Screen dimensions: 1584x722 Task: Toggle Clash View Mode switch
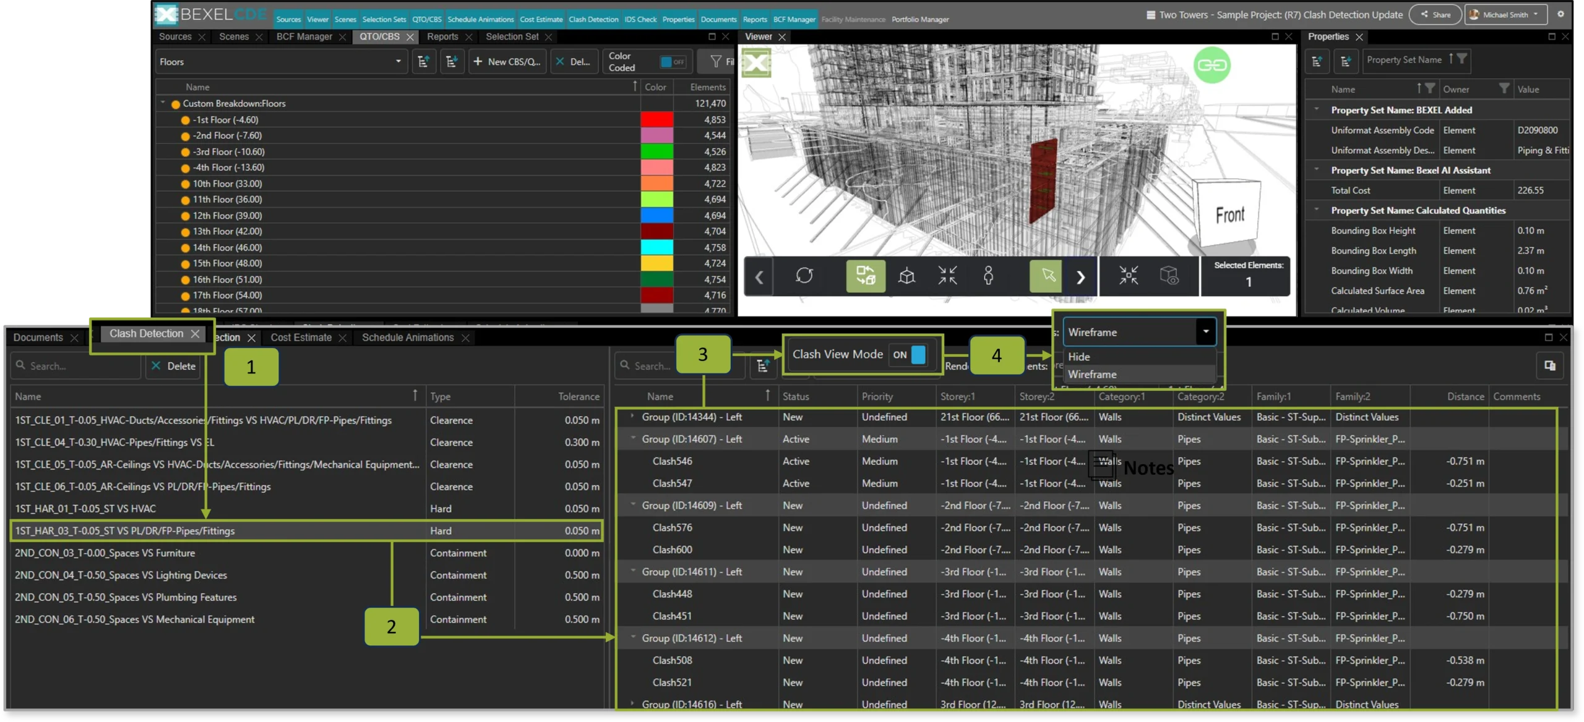[908, 355]
